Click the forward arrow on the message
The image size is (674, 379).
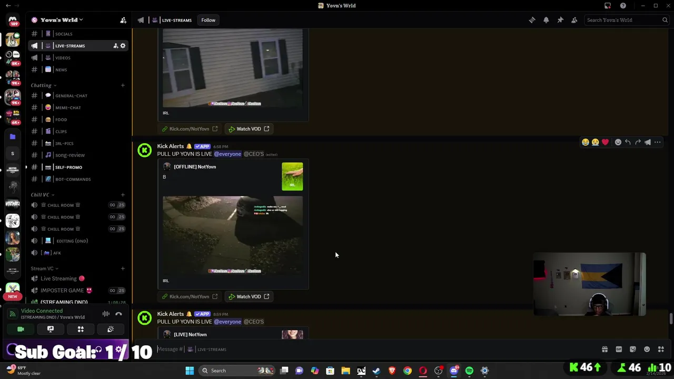[x=638, y=142]
